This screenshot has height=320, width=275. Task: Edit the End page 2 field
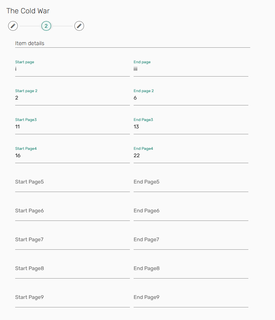click(191, 98)
